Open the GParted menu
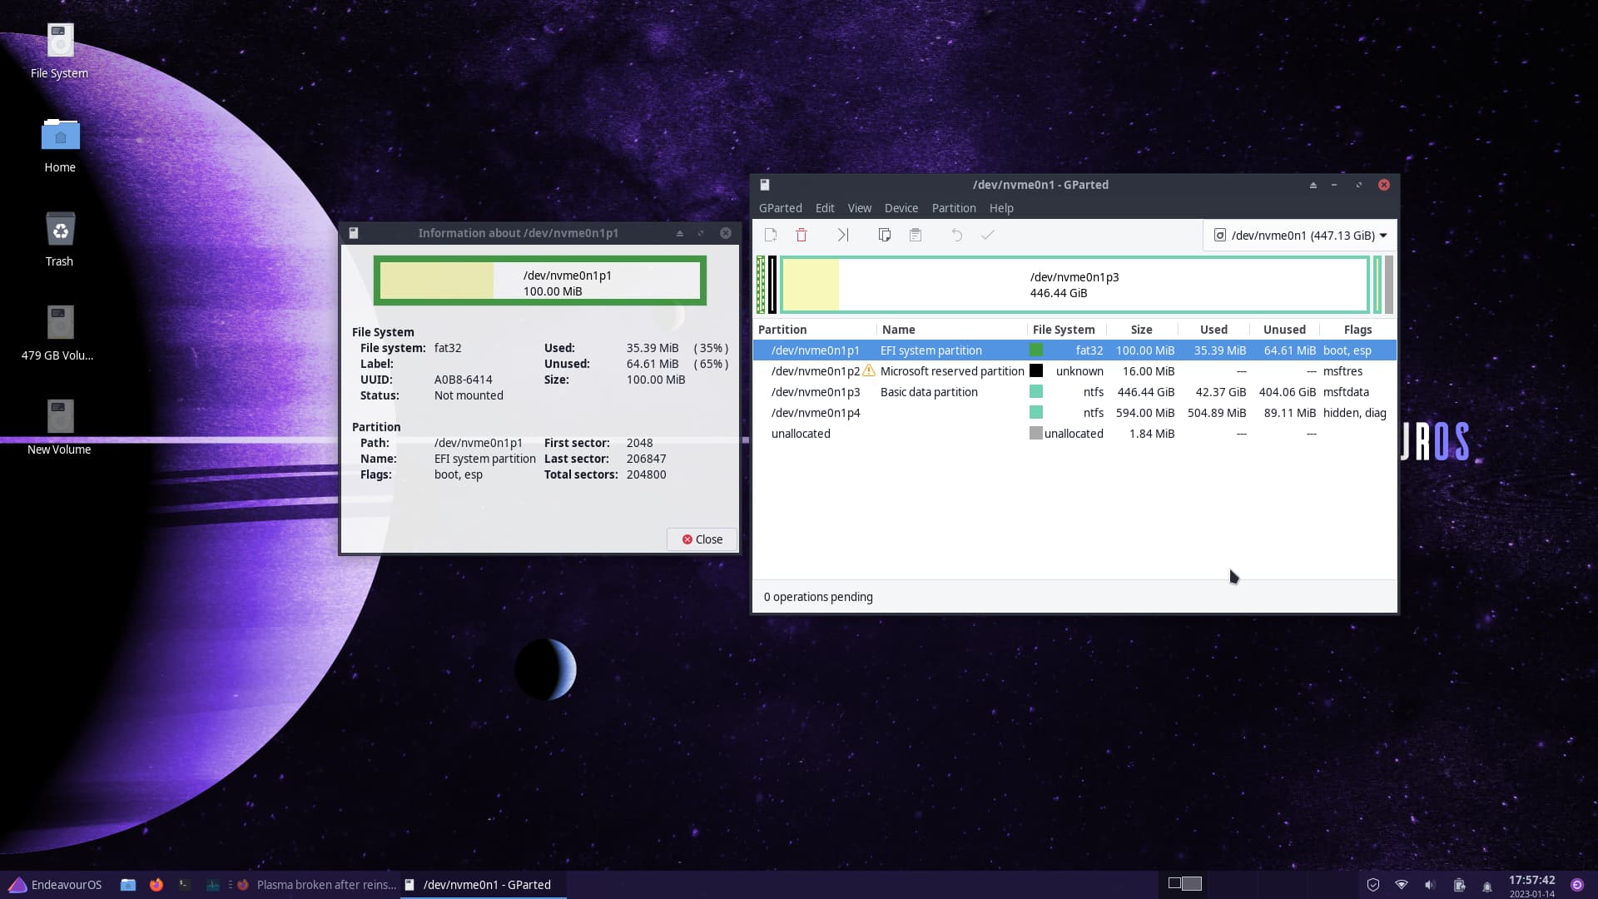1598x899 pixels. coord(780,208)
